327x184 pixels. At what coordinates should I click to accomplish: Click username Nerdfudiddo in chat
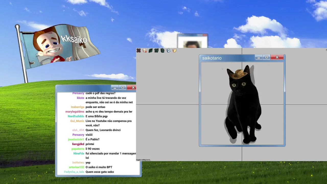(76, 116)
